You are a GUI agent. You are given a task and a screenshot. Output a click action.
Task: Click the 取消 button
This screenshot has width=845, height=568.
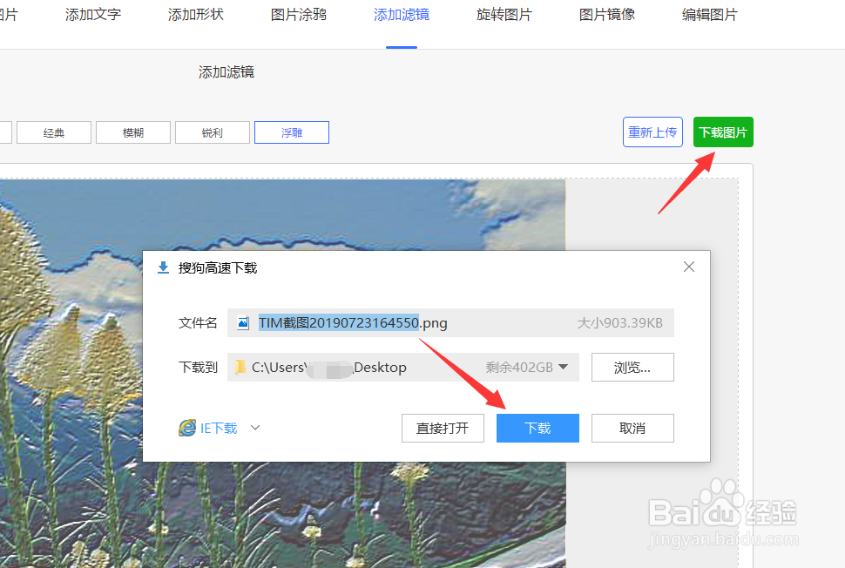[x=632, y=429]
